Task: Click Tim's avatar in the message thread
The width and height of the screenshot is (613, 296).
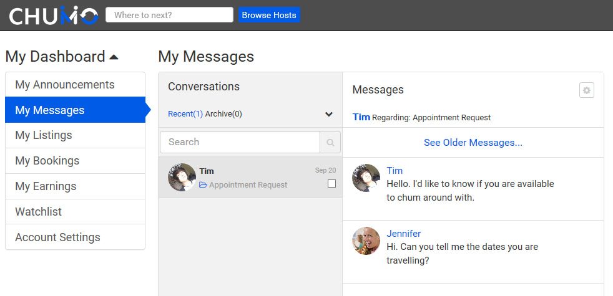Action: (x=366, y=178)
